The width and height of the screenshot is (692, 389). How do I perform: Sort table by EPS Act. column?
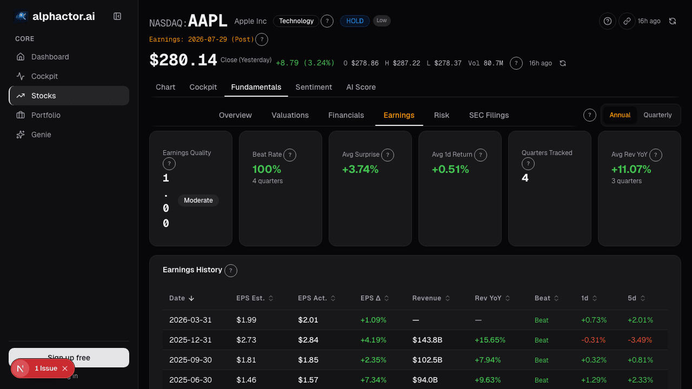317,298
